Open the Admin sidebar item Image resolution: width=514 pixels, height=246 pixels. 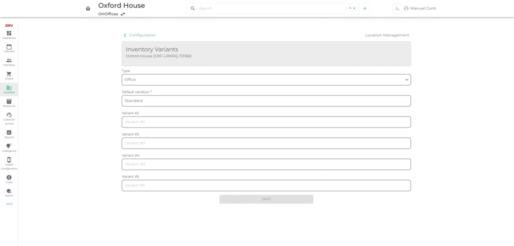(x=9, y=192)
